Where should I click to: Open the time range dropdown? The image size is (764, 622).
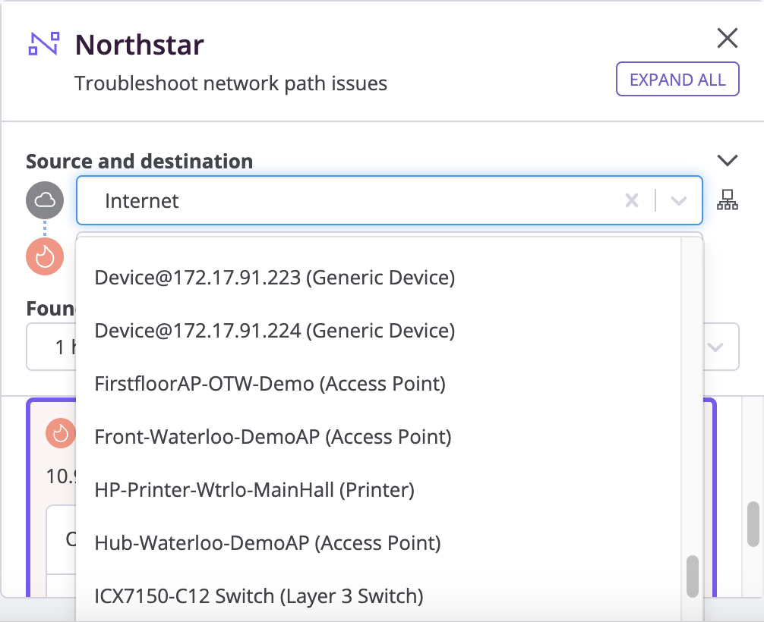click(x=715, y=347)
